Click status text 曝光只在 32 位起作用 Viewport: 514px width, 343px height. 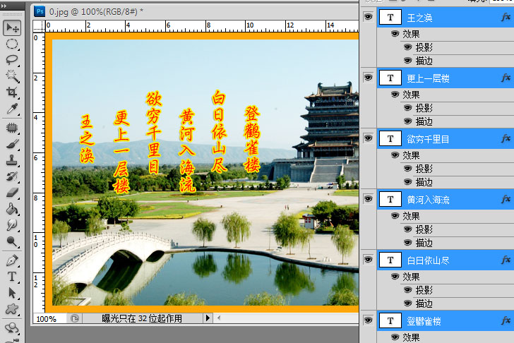tap(142, 318)
